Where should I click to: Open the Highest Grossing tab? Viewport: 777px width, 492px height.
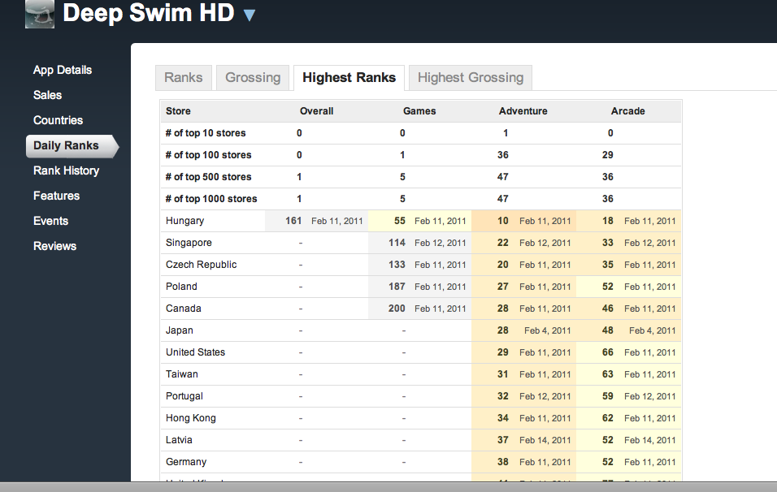point(471,78)
